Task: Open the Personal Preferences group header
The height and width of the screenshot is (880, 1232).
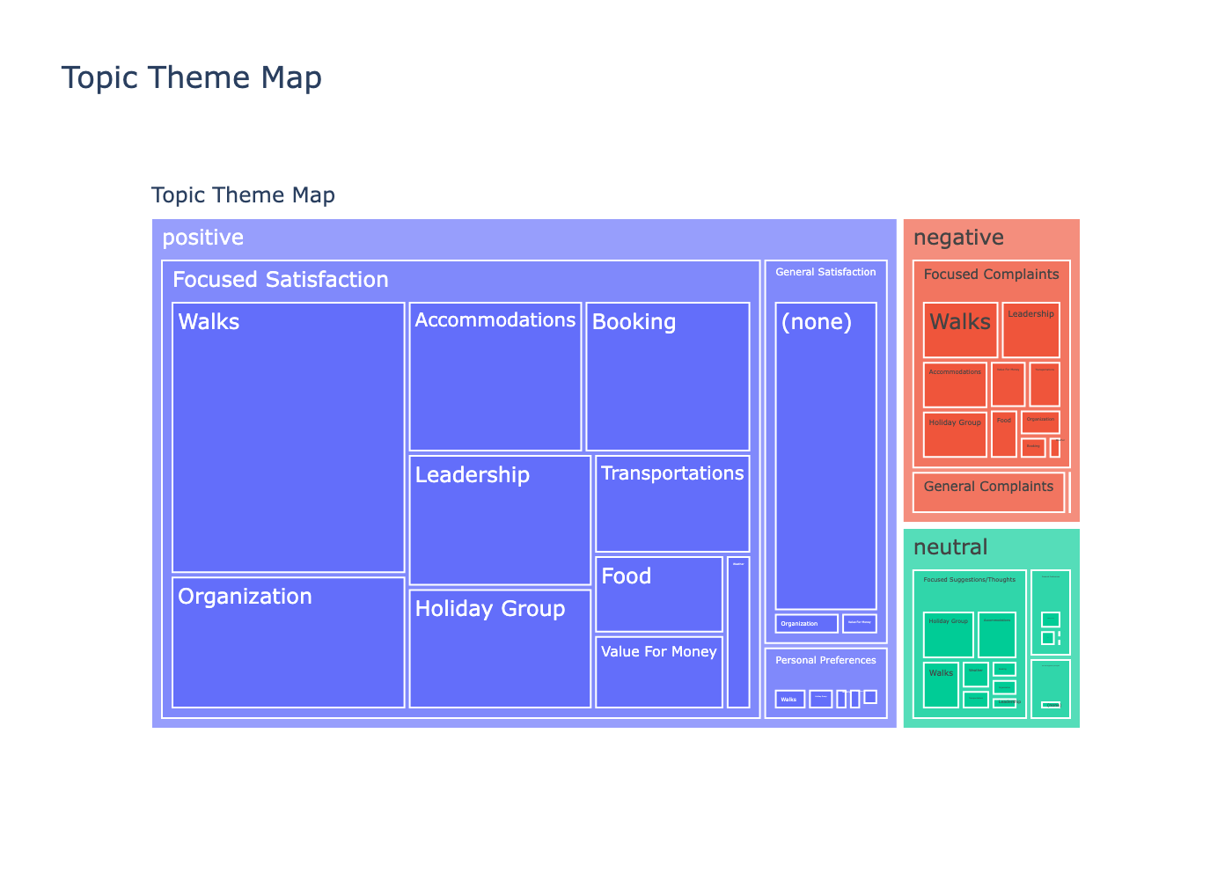Action: [x=825, y=660]
